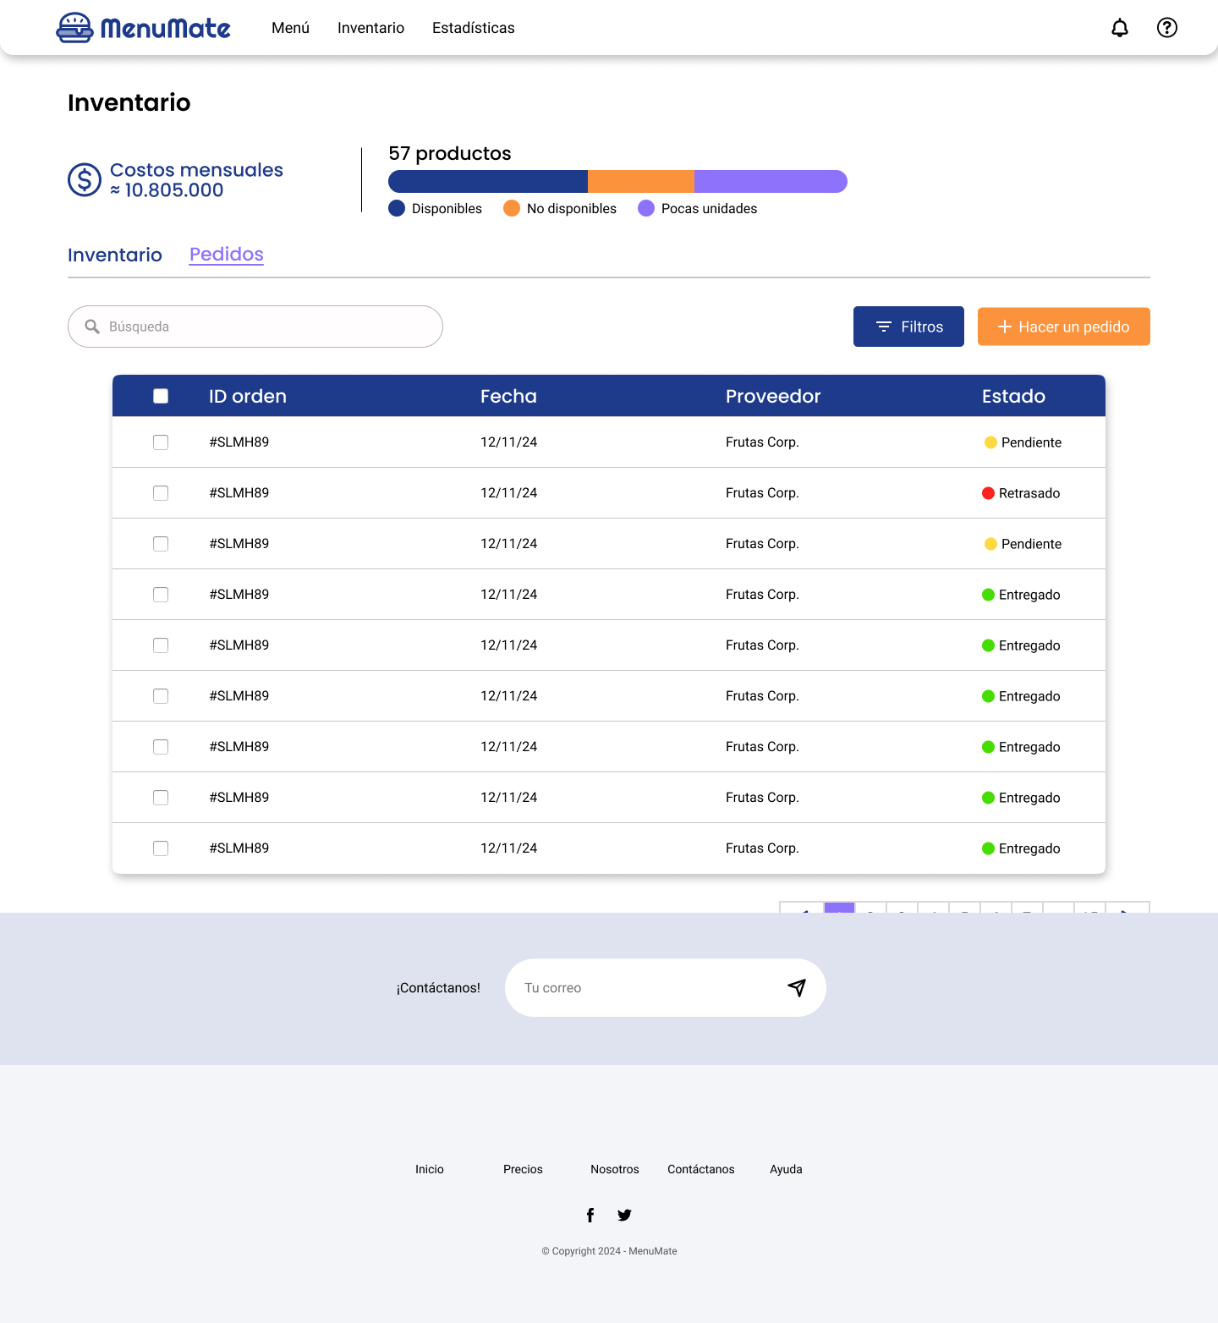Select the checkbox for the Retrasado order
Viewport: 1218px width, 1323px height.
tap(161, 493)
